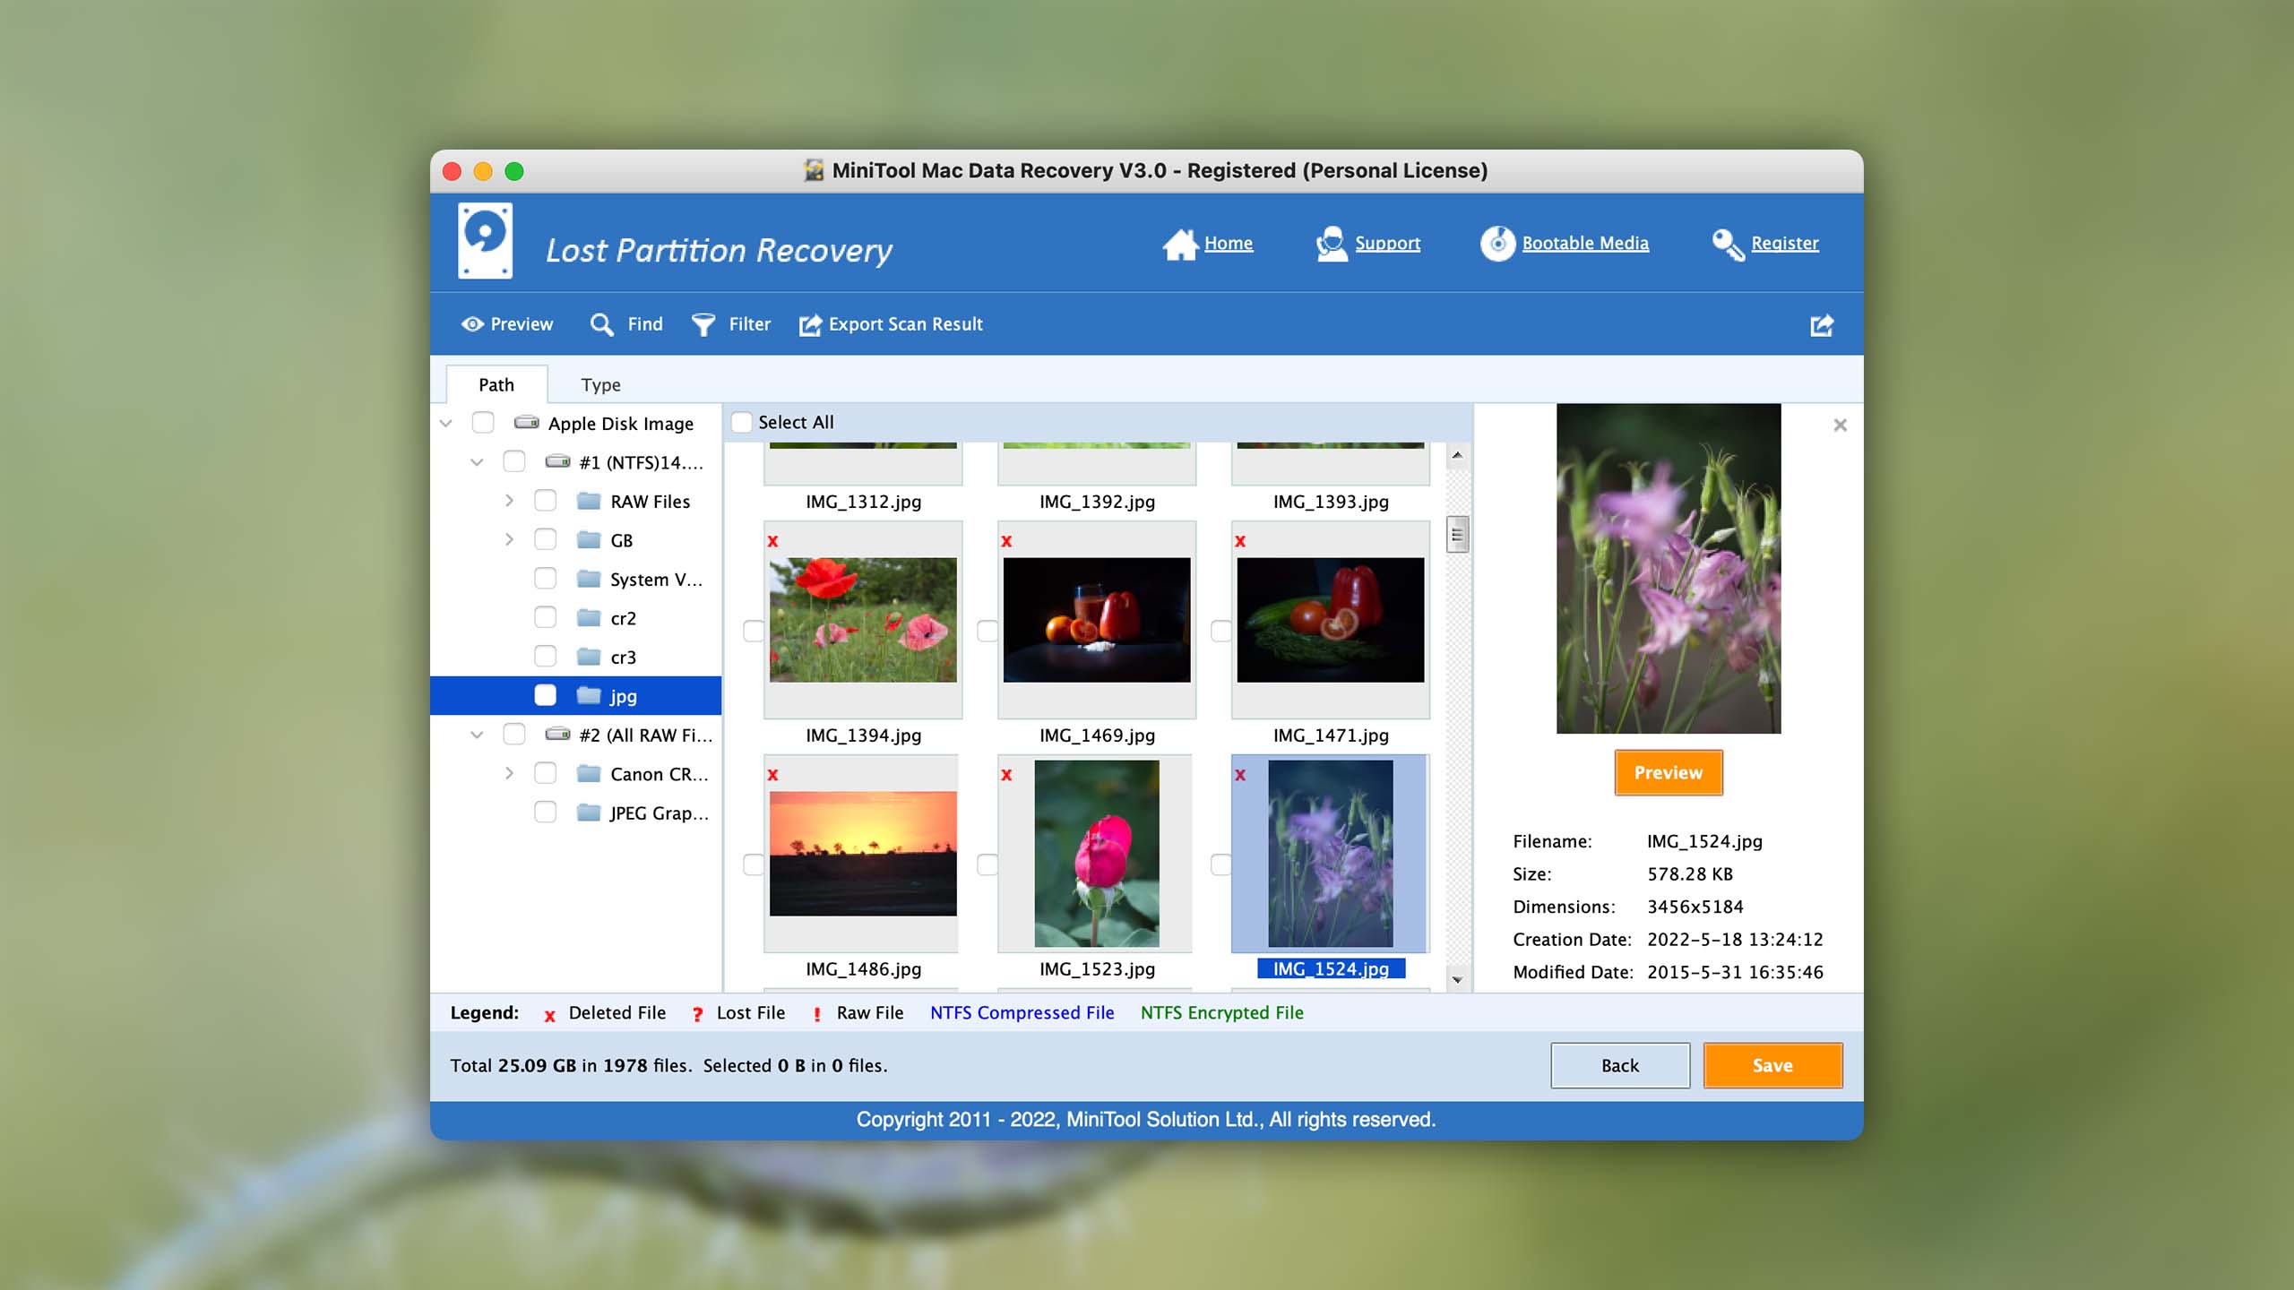
Task: Collapse the Apple Disk Image tree node
Action: 446,423
